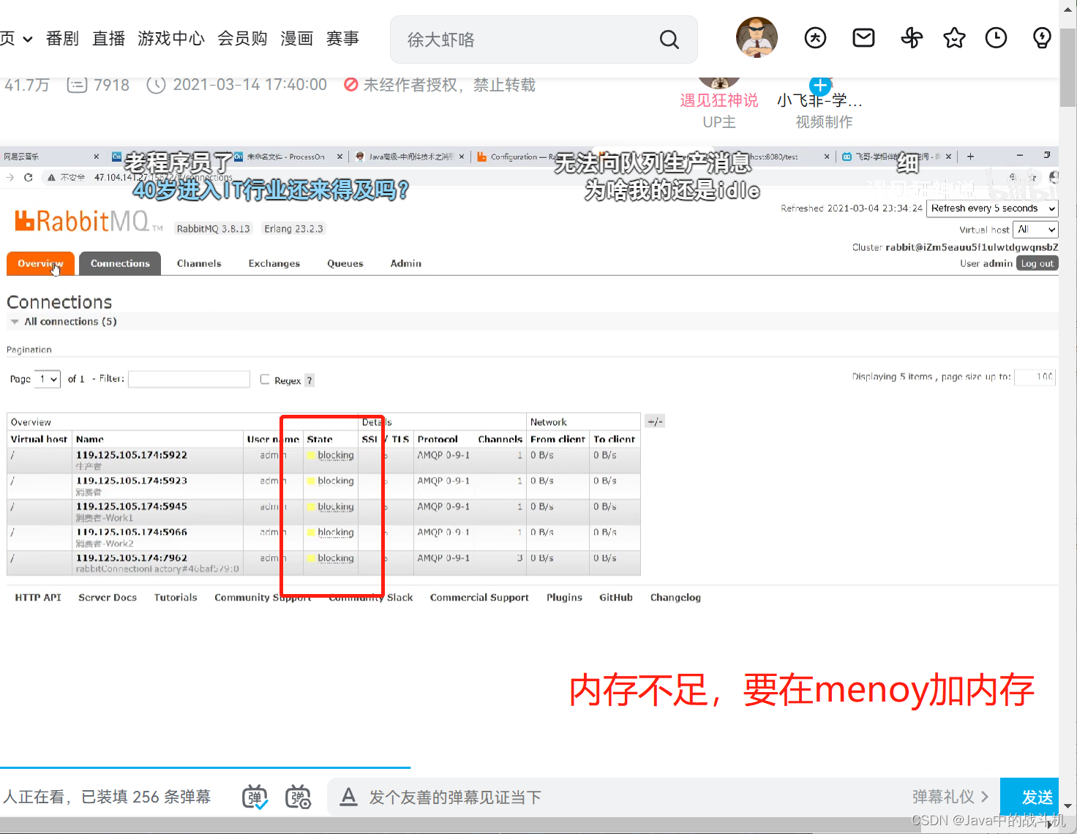Go to the 番剧 menu item
1077x834 pixels.
pyautogui.click(x=62, y=38)
